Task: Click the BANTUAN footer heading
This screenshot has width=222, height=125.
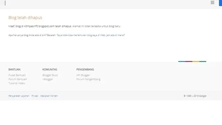Action: [x=14, y=69]
